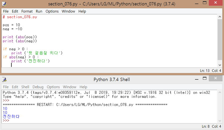Open the Format menu in the editor
224x130 pixels.
click(x=27, y=11)
